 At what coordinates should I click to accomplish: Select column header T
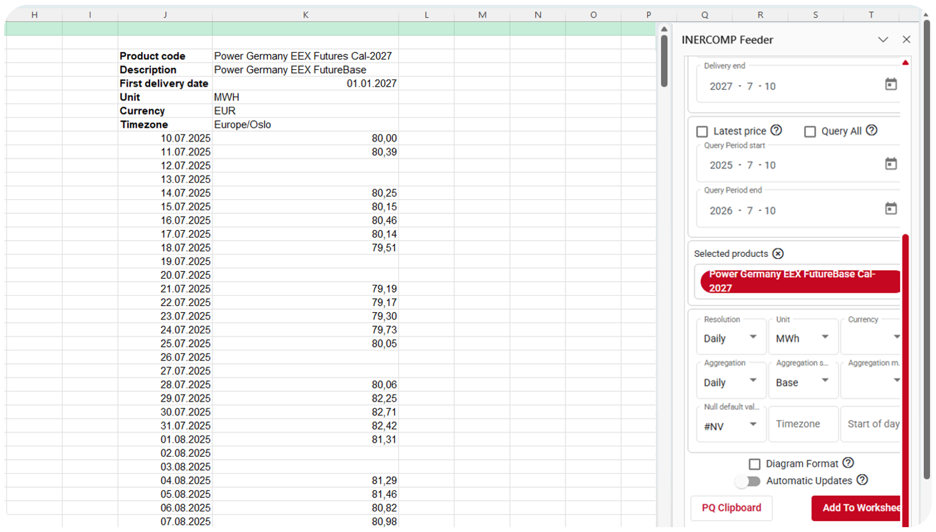coord(871,15)
